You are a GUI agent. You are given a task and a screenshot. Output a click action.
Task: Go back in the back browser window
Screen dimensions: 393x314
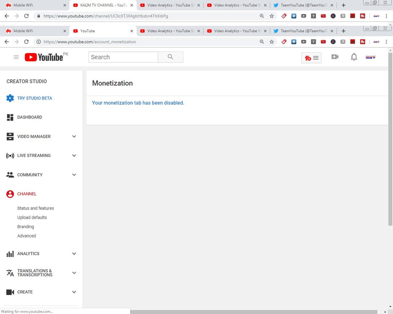7,16
